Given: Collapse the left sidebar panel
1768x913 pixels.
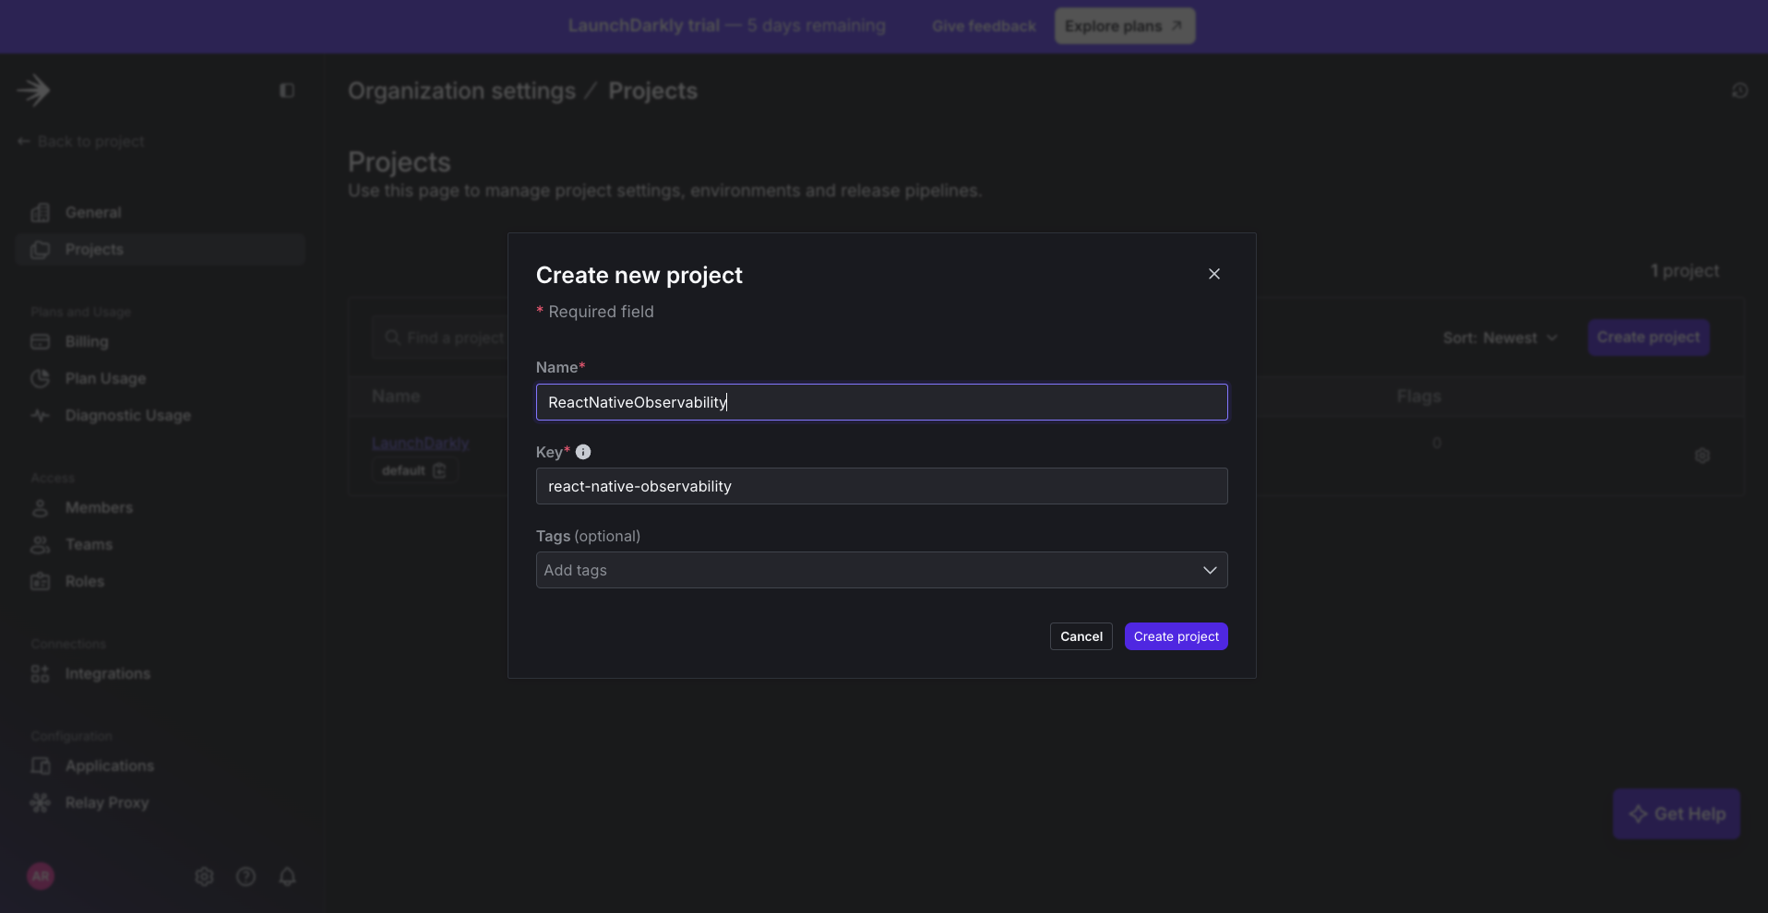Looking at the screenshot, I should coord(286,90).
